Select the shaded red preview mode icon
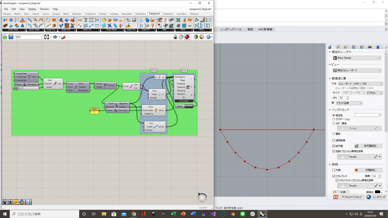The width and height of the screenshot is (388, 218). pos(187,37)
